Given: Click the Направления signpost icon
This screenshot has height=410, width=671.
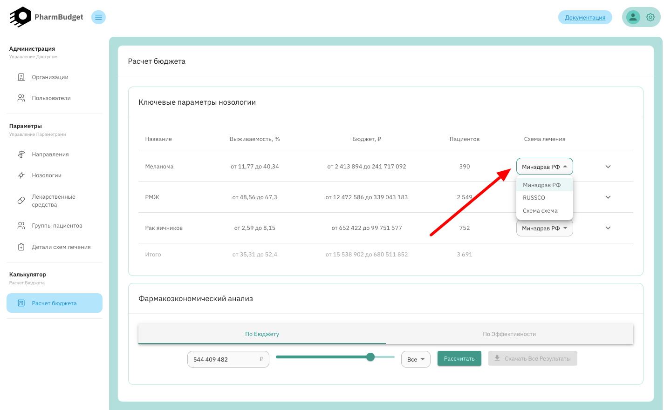Looking at the screenshot, I should pyautogui.click(x=21, y=155).
